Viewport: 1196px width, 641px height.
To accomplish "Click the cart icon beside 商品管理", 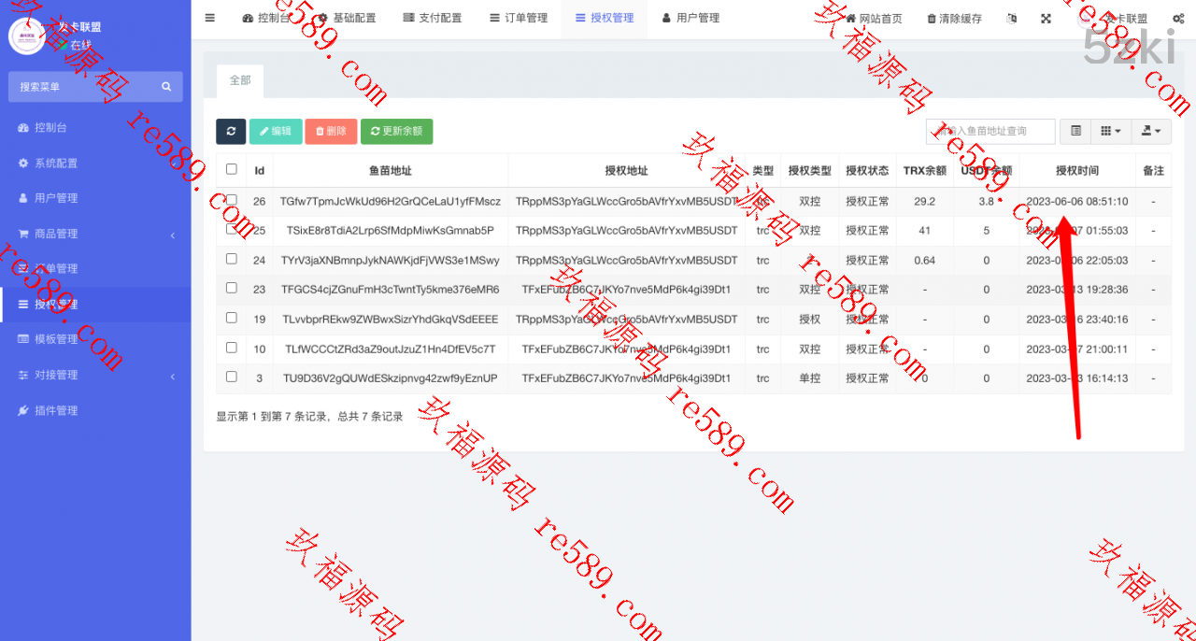I will [23, 234].
